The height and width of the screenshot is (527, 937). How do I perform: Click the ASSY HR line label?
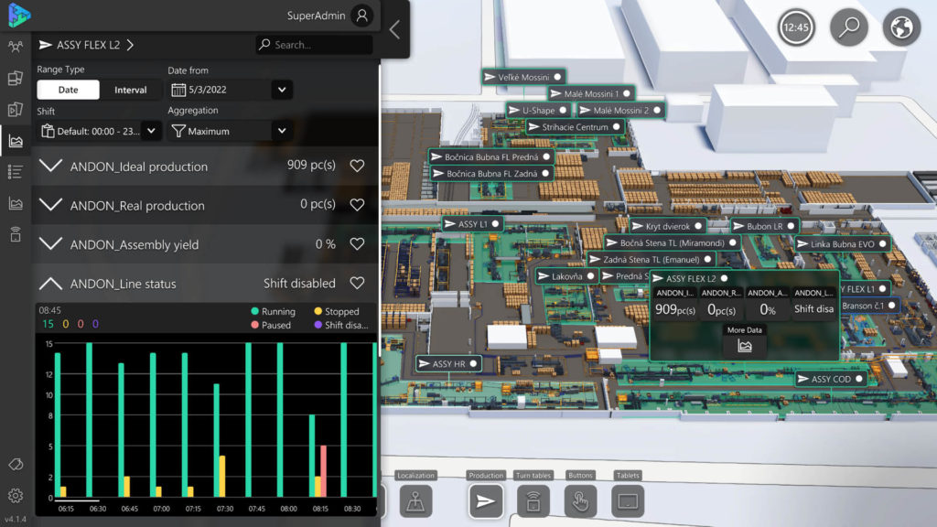point(448,364)
